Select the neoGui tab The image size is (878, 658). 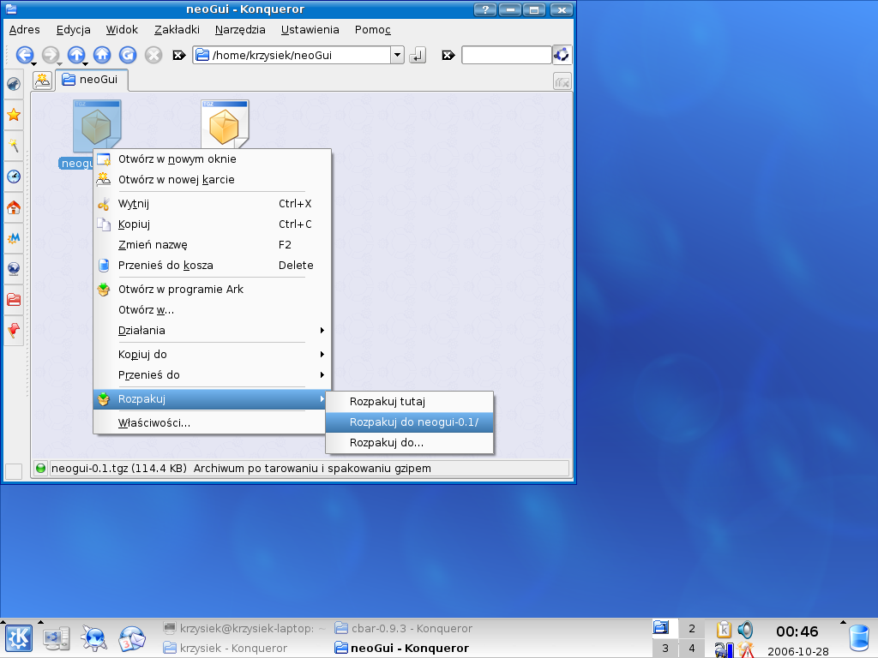[91, 80]
